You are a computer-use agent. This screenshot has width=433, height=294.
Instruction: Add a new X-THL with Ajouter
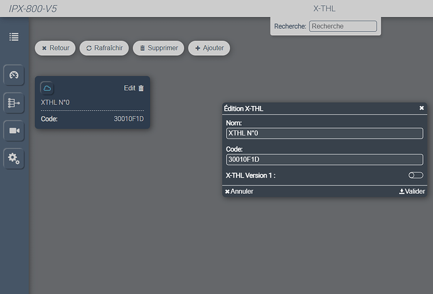pyautogui.click(x=209, y=48)
